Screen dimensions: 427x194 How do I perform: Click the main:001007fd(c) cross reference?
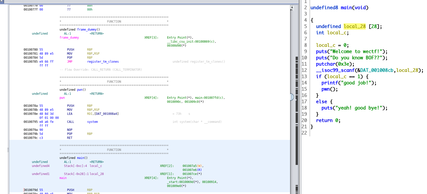pos(210,98)
